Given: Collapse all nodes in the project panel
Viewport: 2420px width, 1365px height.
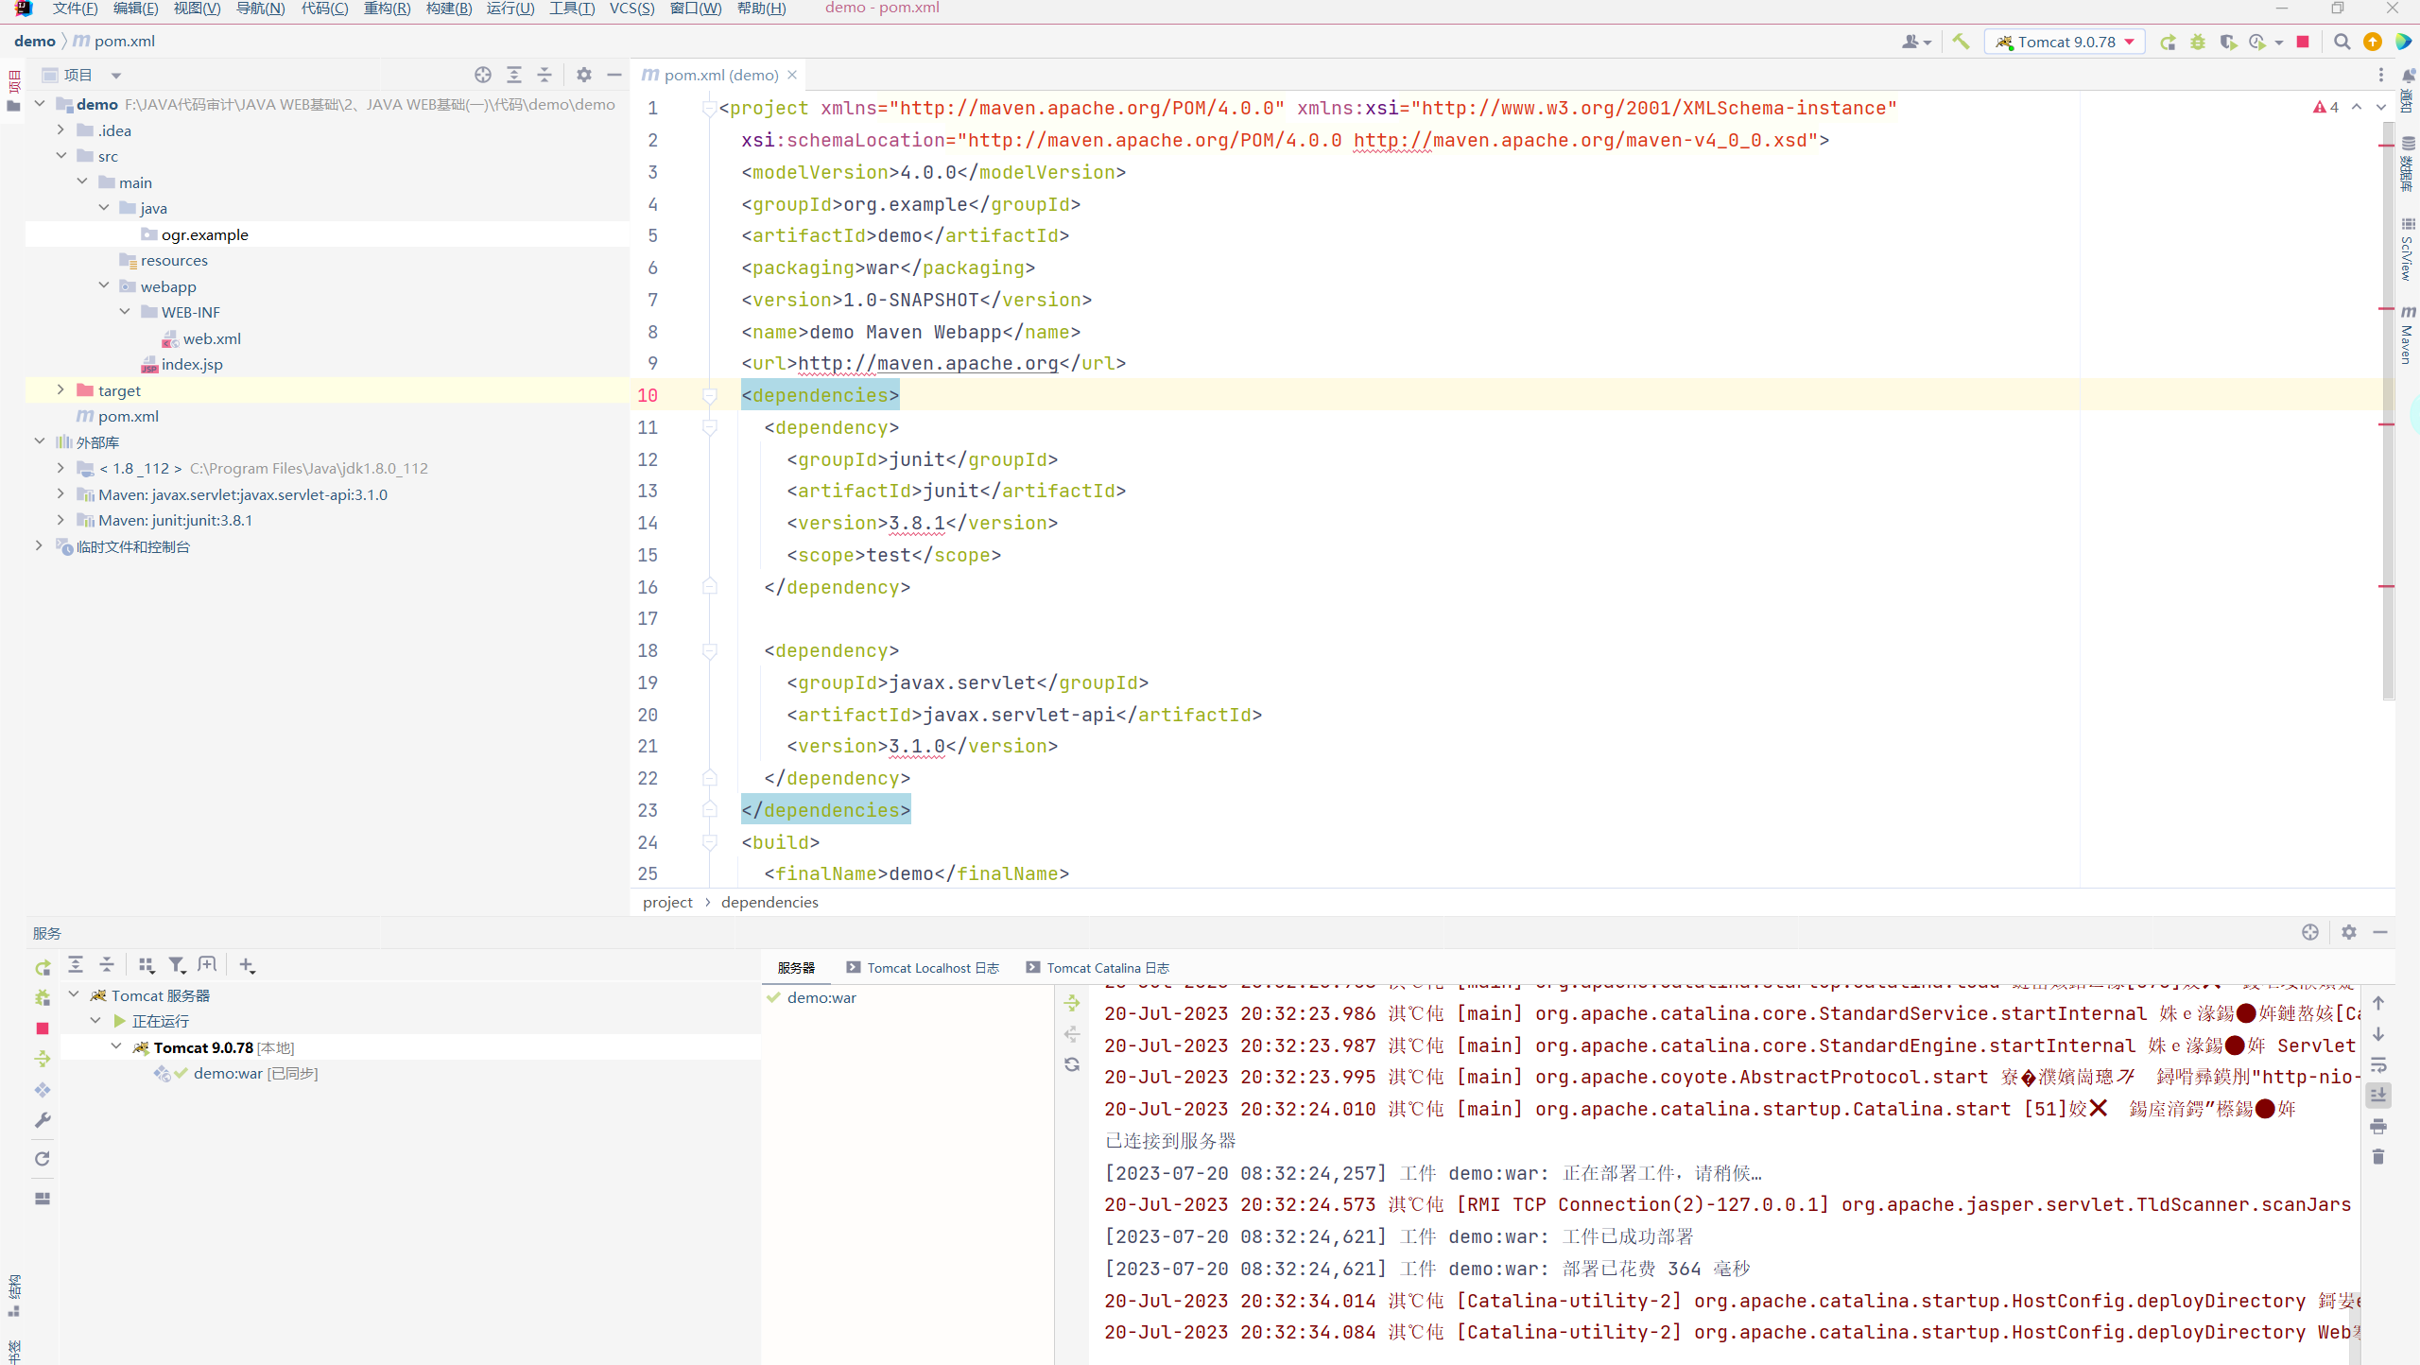Looking at the screenshot, I should point(544,75).
